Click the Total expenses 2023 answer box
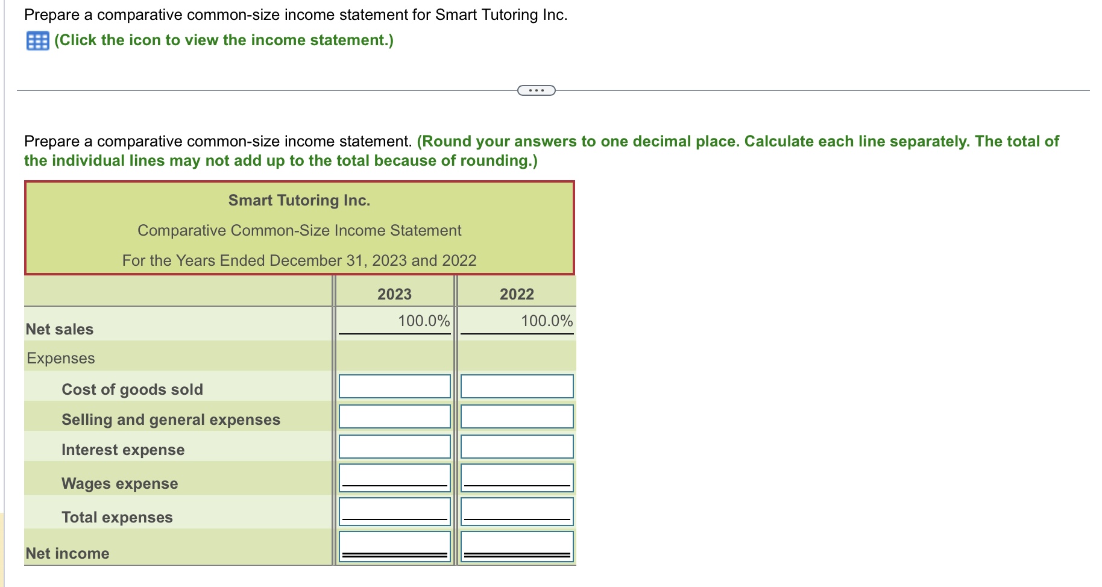The height and width of the screenshot is (587, 1102). click(x=394, y=512)
